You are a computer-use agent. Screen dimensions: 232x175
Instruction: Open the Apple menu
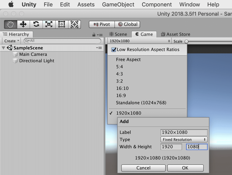pos(11,4)
